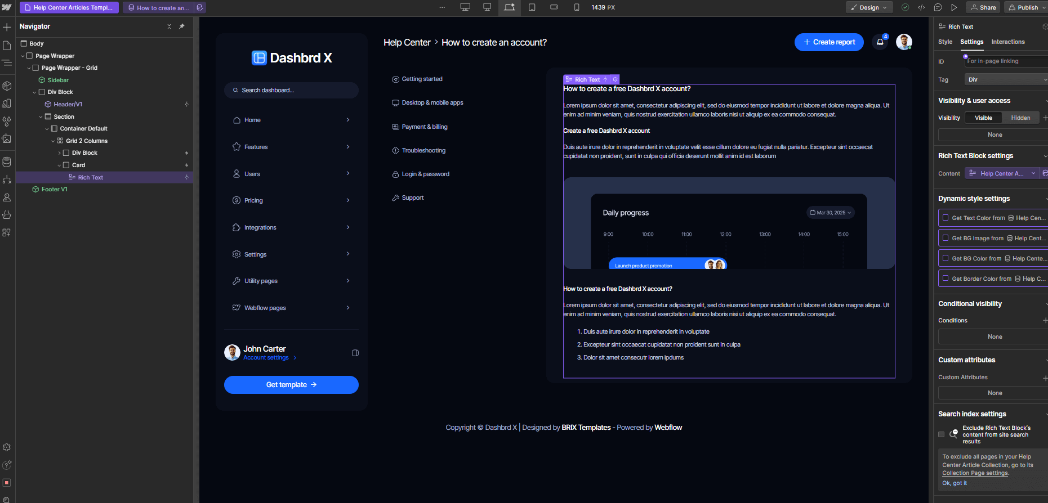Collapse the Section tree node
Image resolution: width=1048 pixels, height=503 pixels.
click(41, 116)
